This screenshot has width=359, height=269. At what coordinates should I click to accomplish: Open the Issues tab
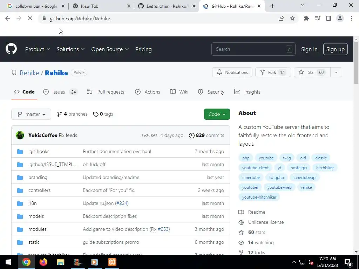pyautogui.click(x=60, y=92)
